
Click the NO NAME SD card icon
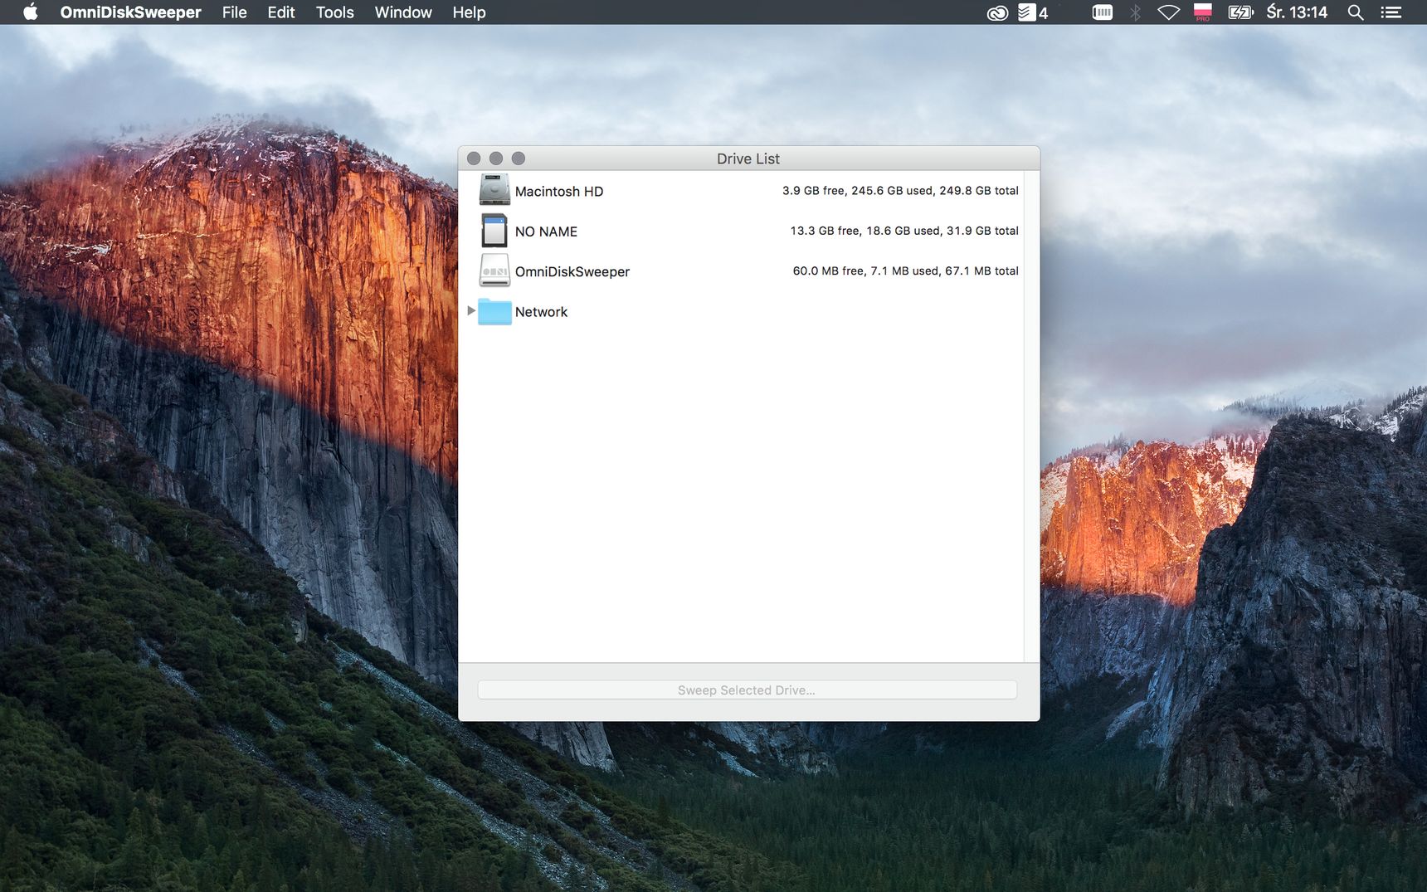coord(494,231)
